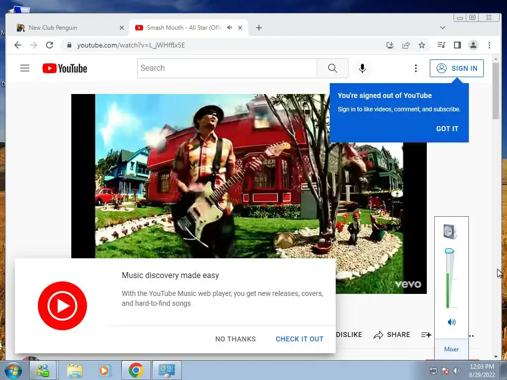Open media controls icon in toolbar
The image size is (507, 380).
tap(441, 45)
